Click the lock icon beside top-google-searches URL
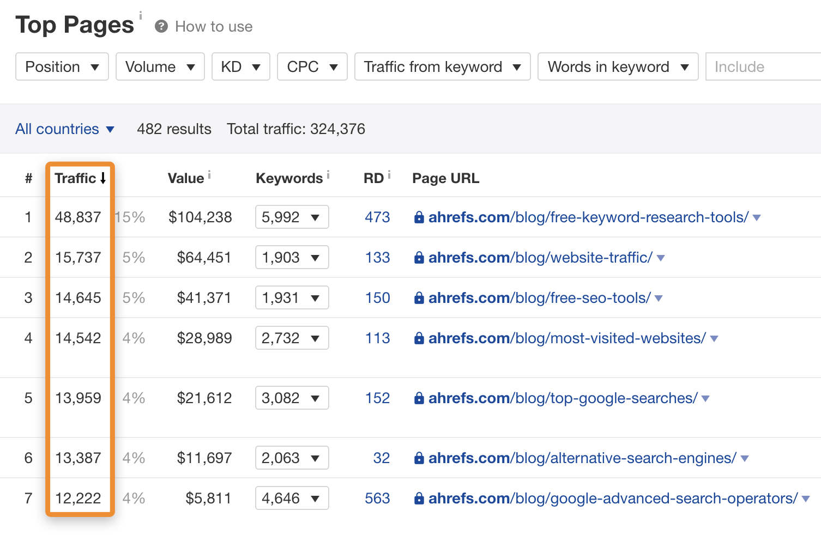Screen dimensions: 821x535 pyautogui.click(x=419, y=398)
